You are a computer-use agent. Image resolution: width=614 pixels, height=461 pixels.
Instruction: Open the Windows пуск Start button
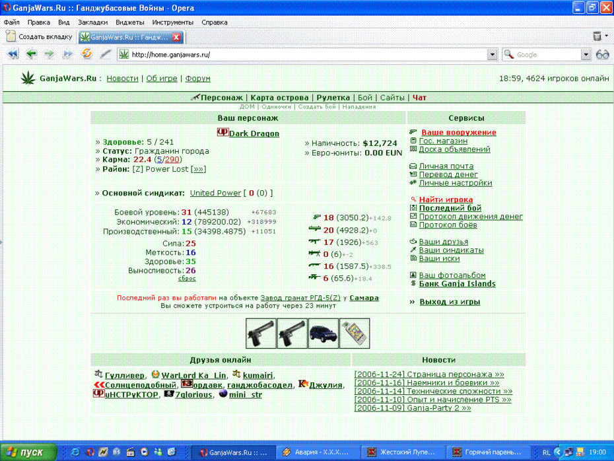[28, 452]
